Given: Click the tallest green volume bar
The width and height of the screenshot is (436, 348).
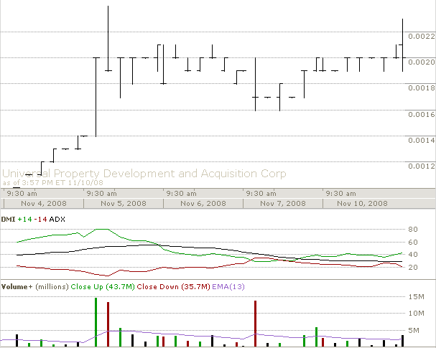Looking at the screenshot, I should click(x=96, y=322).
